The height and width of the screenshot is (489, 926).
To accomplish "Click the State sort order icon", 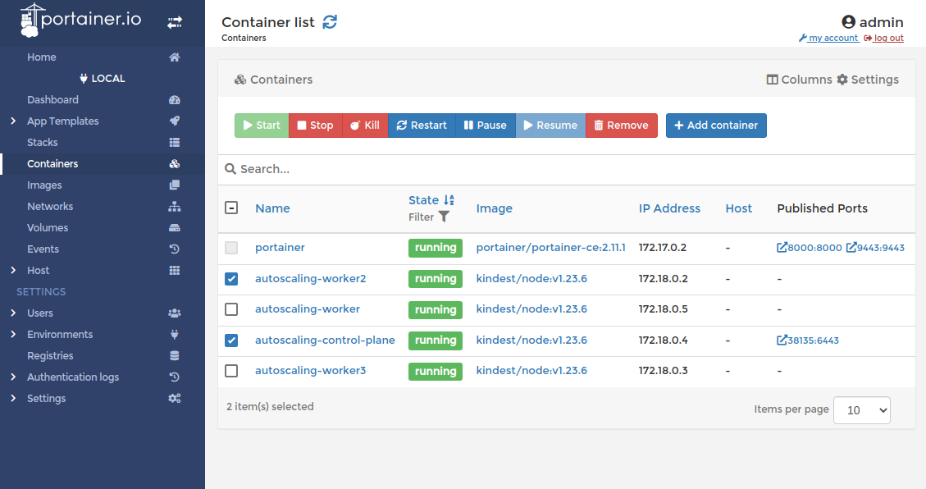I will [449, 200].
